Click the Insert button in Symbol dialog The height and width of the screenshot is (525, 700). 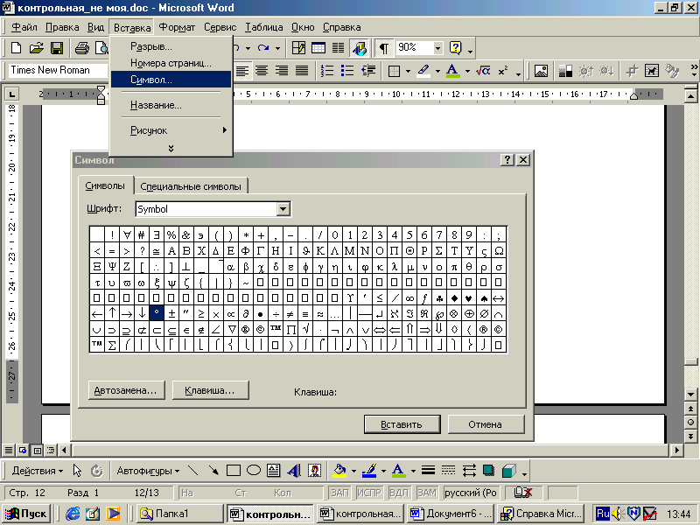(x=402, y=424)
